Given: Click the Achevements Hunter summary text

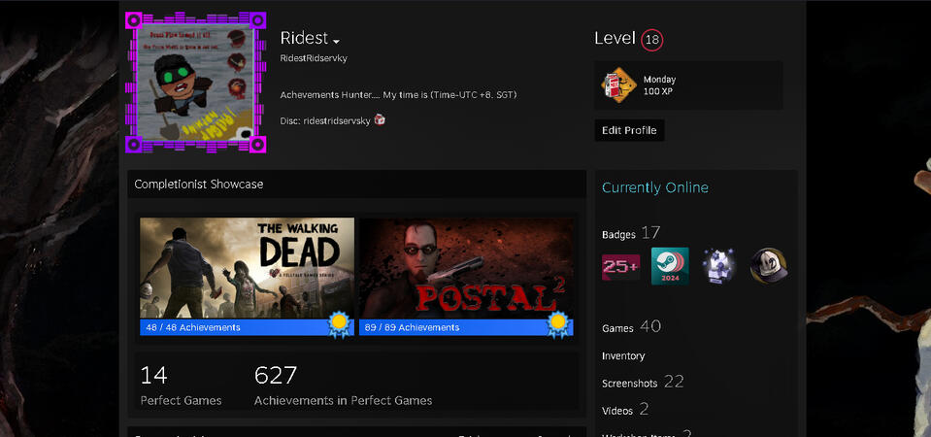Looking at the screenshot, I should 398,95.
